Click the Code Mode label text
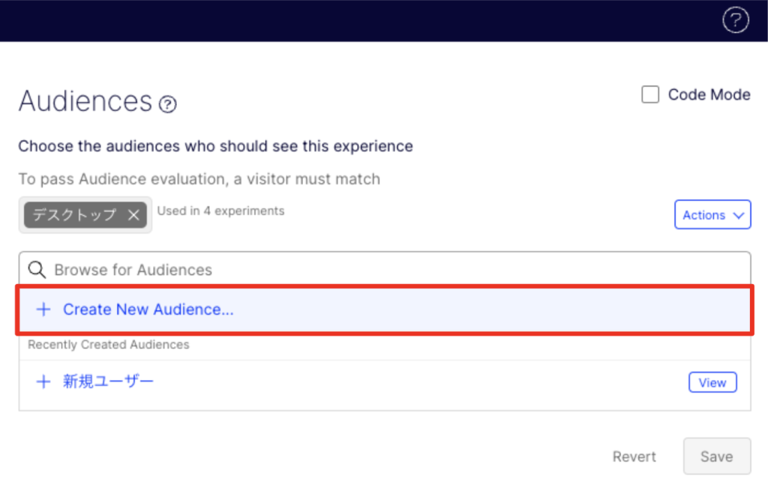 (x=709, y=94)
